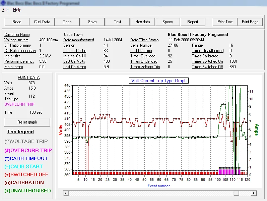Click the Range label
Screen dimensions: 267x201
pyautogui.click(x=197, y=45)
